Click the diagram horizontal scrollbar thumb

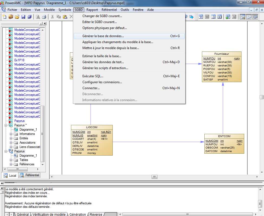coord(154,177)
